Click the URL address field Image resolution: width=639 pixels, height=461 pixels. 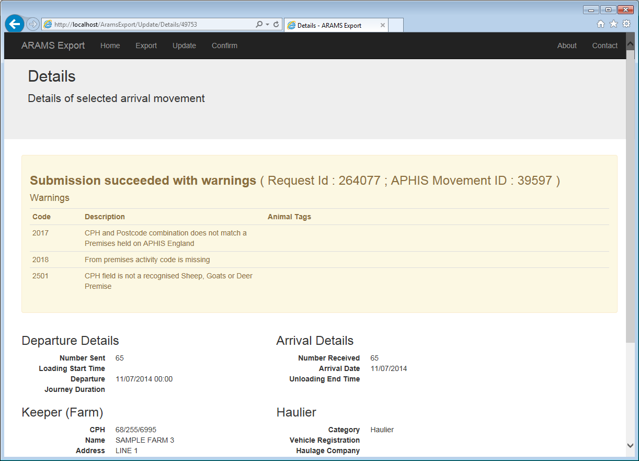[153, 25]
